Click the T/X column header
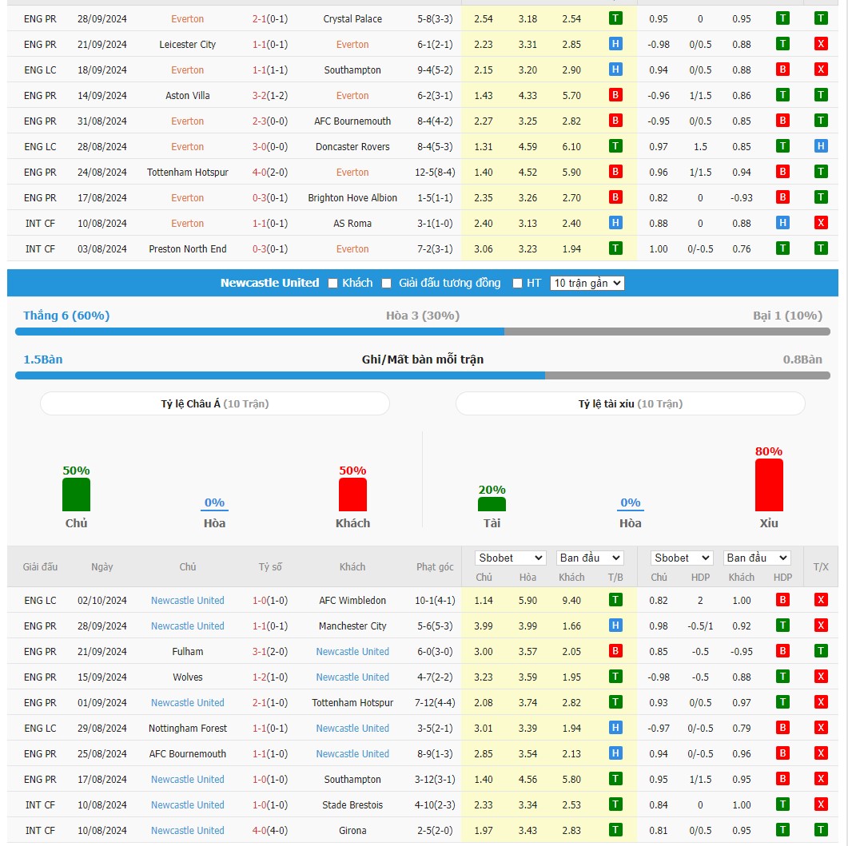 pos(821,567)
